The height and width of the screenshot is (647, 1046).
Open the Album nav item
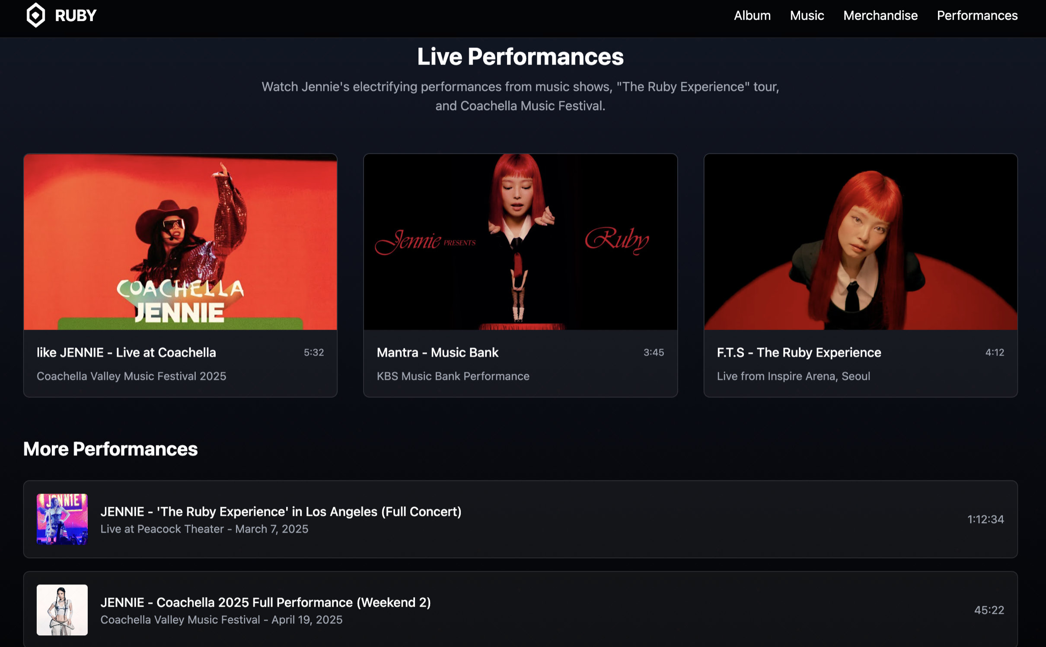752,16
